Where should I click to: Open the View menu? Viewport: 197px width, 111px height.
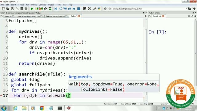(x=65, y=5)
